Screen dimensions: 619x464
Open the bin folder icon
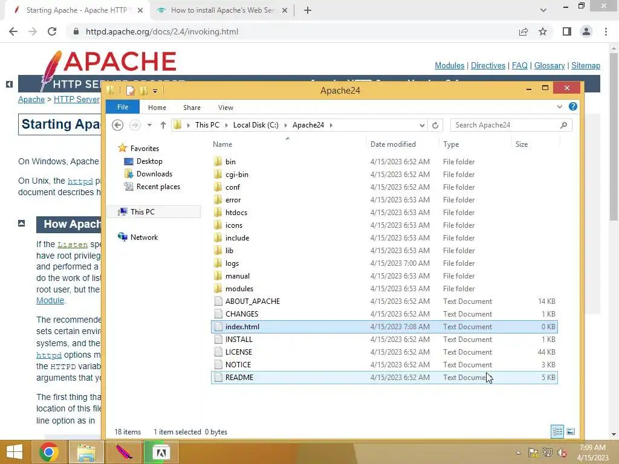(x=218, y=161)
